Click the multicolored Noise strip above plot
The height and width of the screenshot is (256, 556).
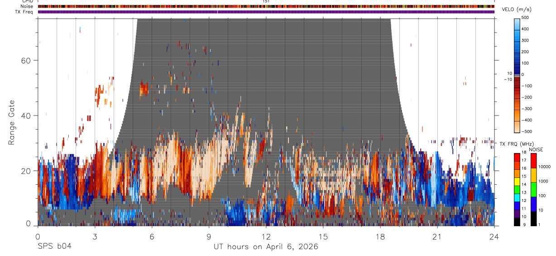click(266, 6)
